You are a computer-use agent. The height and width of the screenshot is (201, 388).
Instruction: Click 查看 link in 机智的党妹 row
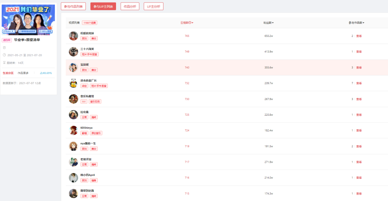[359, 36]
